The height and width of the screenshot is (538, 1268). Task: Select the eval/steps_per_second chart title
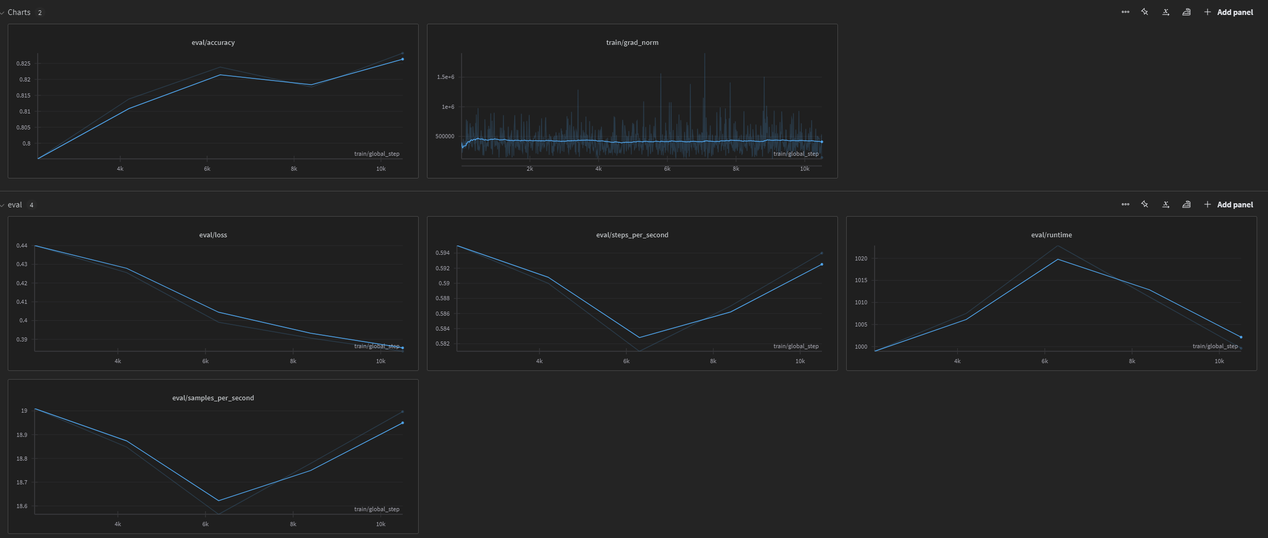pos(632,235)
